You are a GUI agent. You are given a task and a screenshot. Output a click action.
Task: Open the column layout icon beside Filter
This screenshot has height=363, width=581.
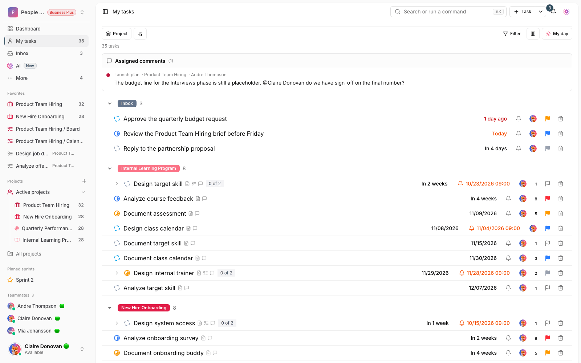(x=533, y=34)
